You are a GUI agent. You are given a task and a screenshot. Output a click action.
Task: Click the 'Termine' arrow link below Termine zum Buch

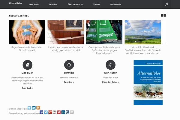69,82
